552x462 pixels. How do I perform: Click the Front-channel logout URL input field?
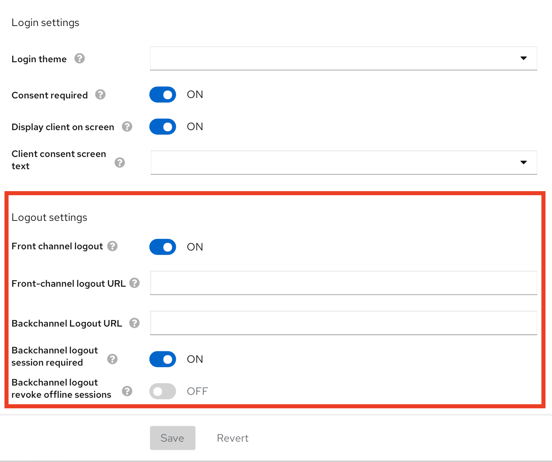(x=343, y=283)
